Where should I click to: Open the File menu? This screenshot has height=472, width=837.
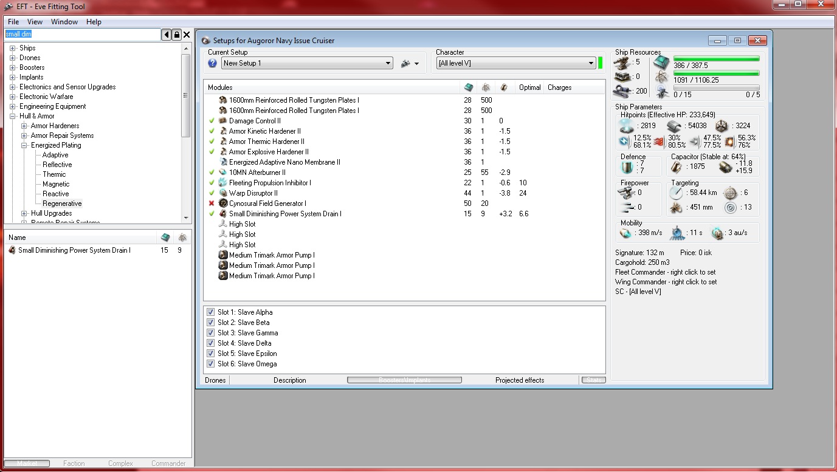[x=13, y=22]
